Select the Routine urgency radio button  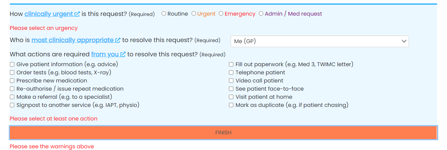[x=164, y=14]
